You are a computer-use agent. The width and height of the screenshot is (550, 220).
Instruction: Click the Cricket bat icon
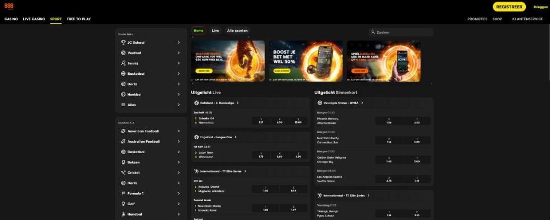123,172
